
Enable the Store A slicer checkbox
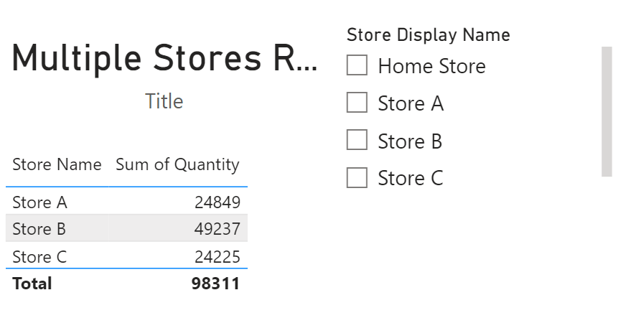(357, 103)
